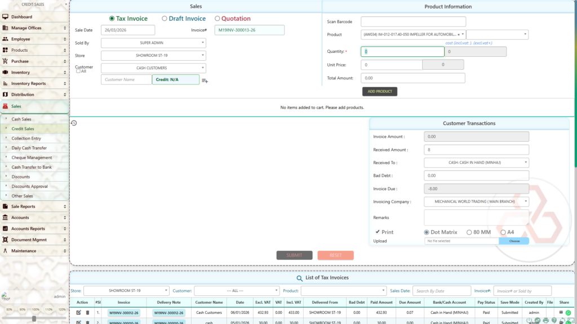
Task: Open Cash Sales in the sidebar
Action: click(x=21, y=119)
